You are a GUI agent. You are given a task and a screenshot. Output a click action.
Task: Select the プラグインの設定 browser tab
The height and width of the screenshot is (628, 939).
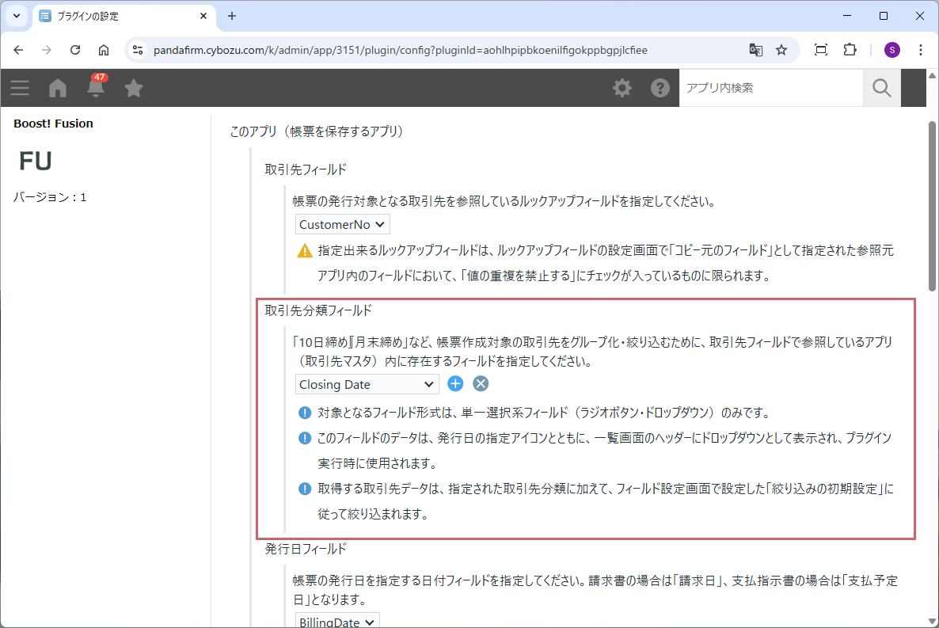[119, 16]
